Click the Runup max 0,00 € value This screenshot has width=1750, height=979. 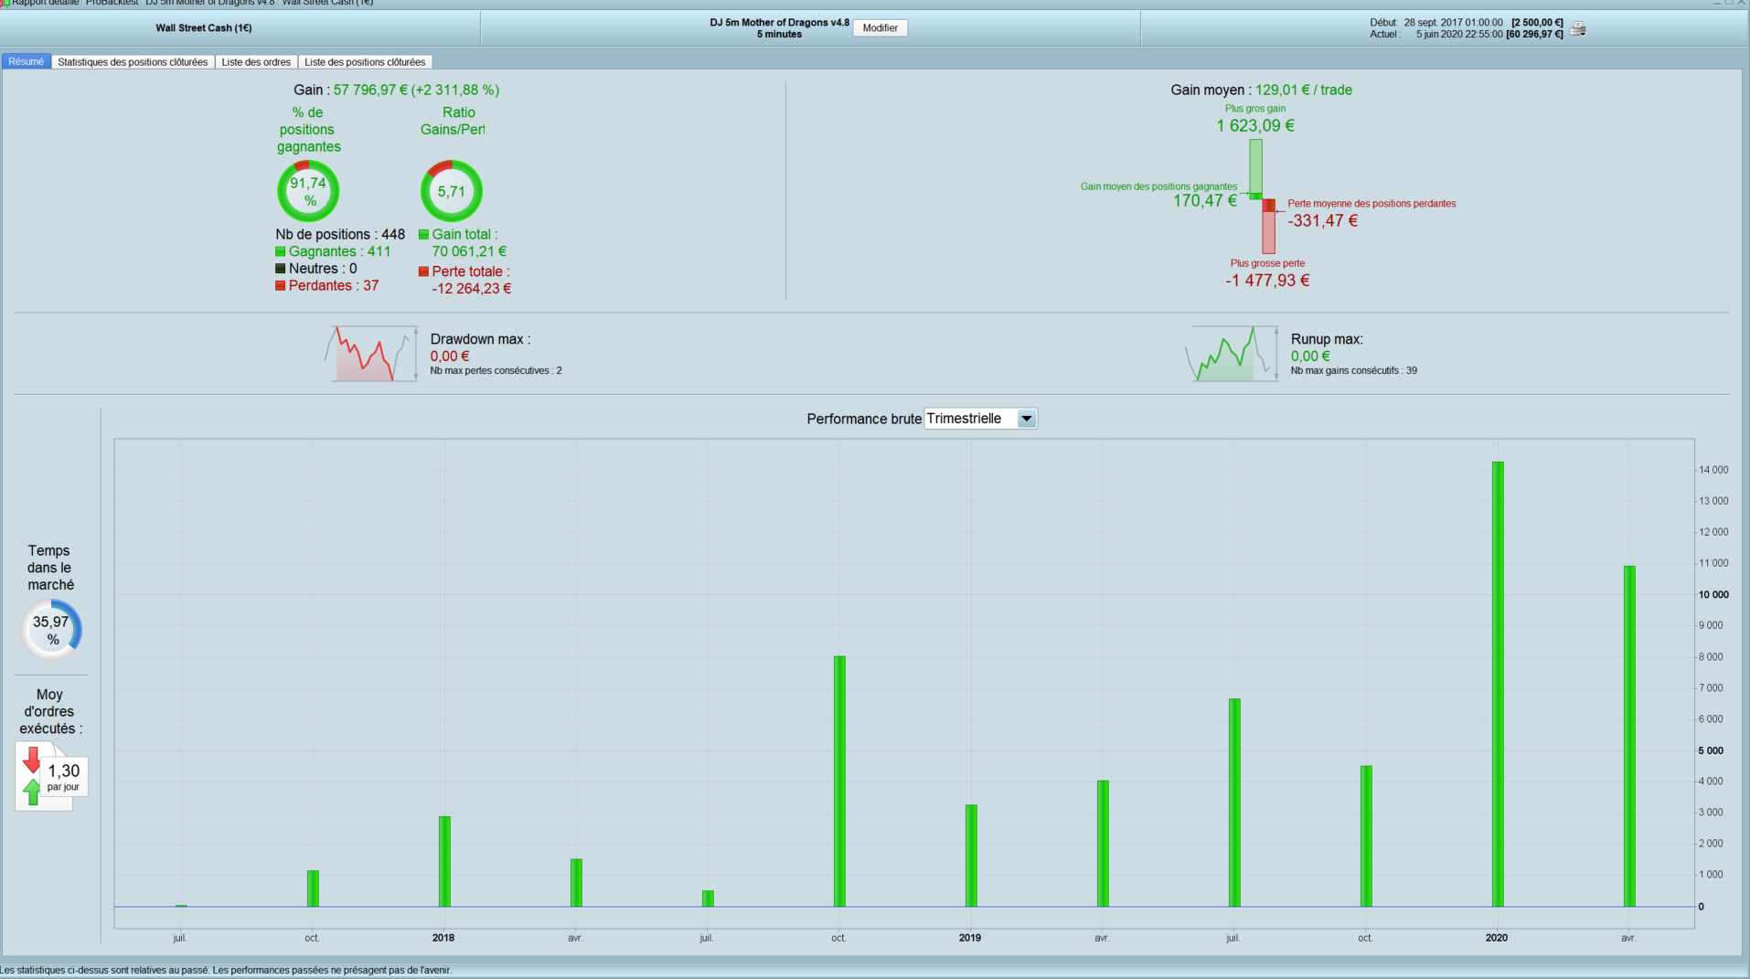click(1310, 356)
